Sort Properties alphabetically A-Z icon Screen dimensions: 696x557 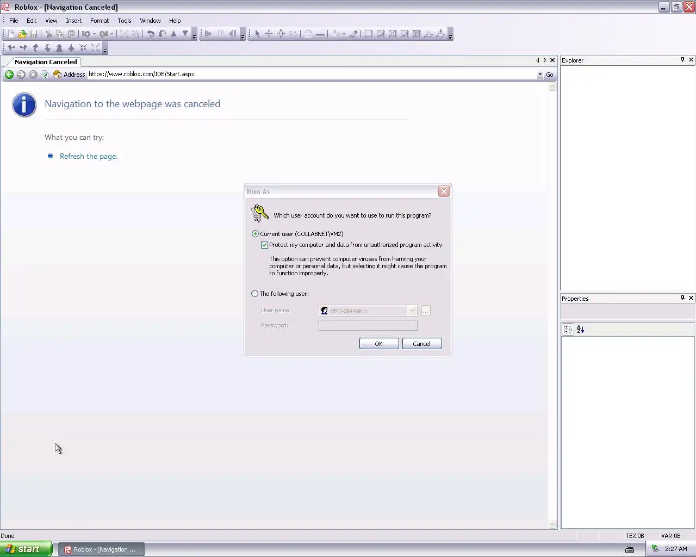(x=580, y=329)
